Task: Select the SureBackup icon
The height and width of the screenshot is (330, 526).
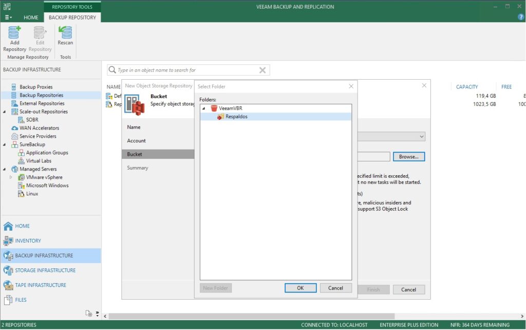Action: click(x=14, y=144)
